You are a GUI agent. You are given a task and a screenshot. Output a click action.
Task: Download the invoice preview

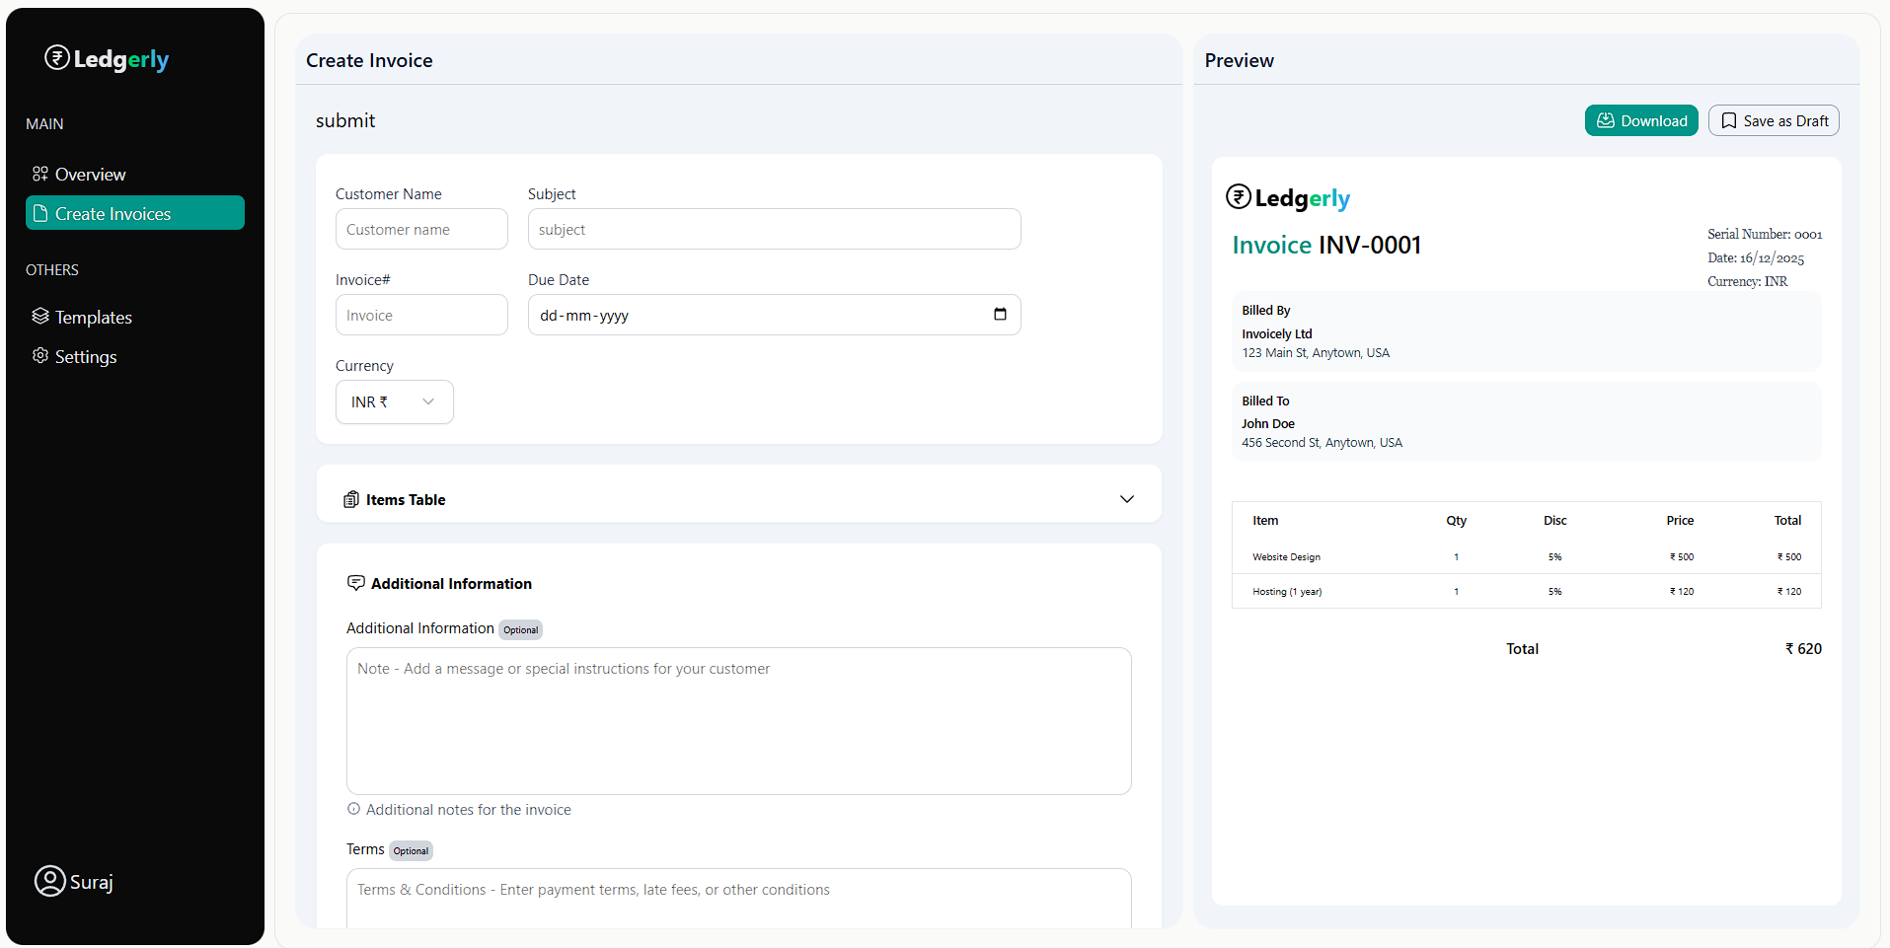(1640, 120)
